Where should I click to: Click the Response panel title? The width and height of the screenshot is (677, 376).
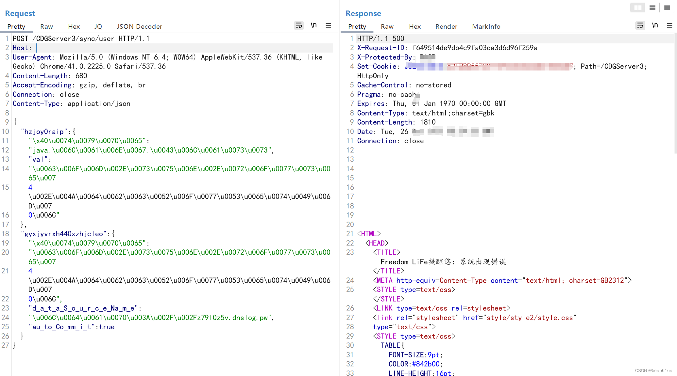pos(363,13)
